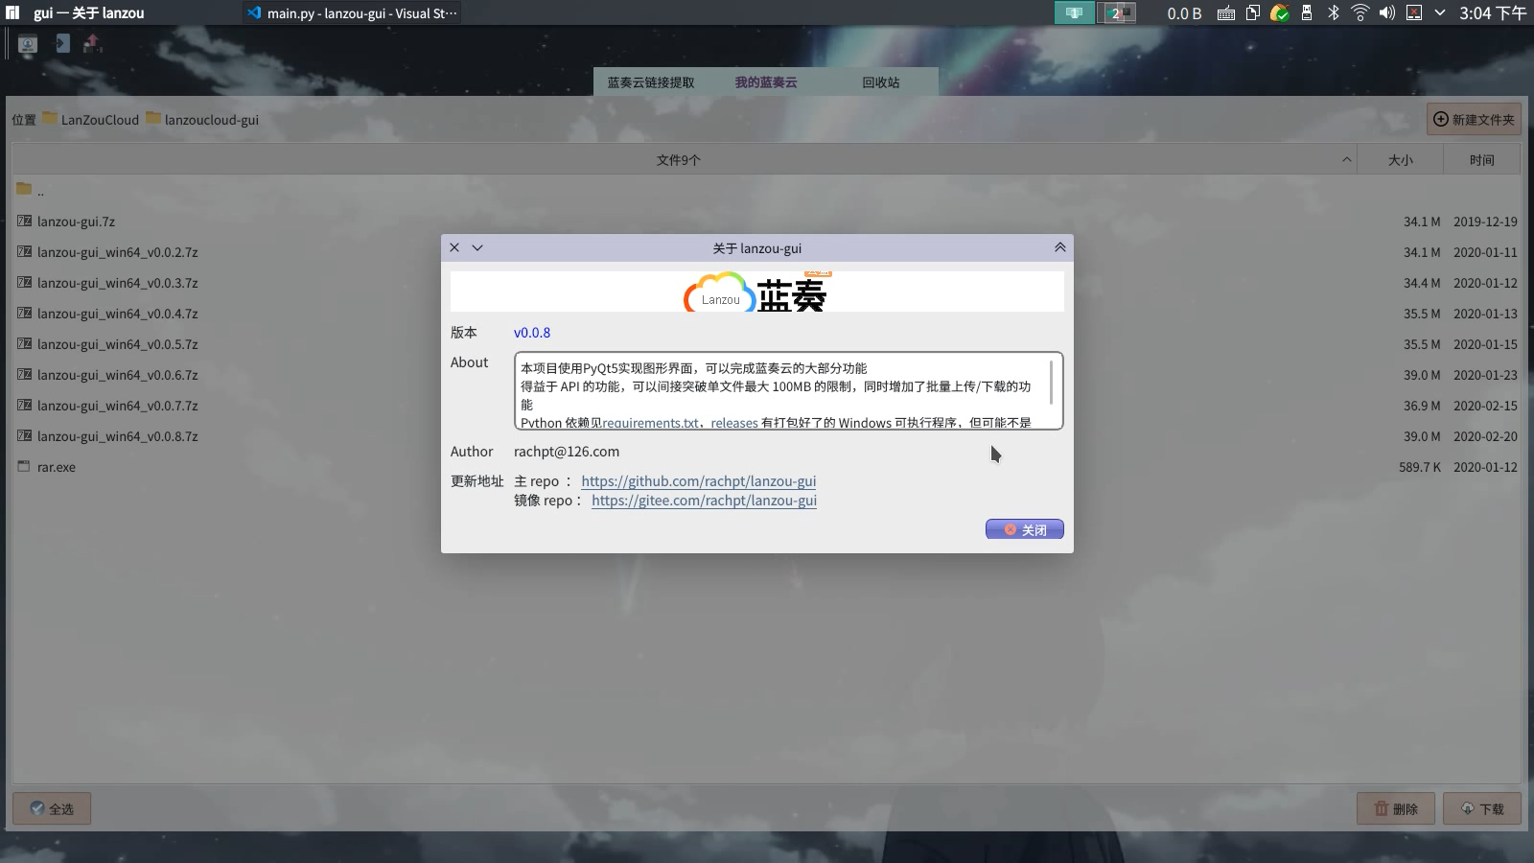
Task: Click the 3:04 clock in the panel
Action: (1493, 13)
